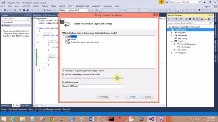Open the DEBUG menu
The width and height of the screenshot is (218, 122).
[x=45, y=6]
